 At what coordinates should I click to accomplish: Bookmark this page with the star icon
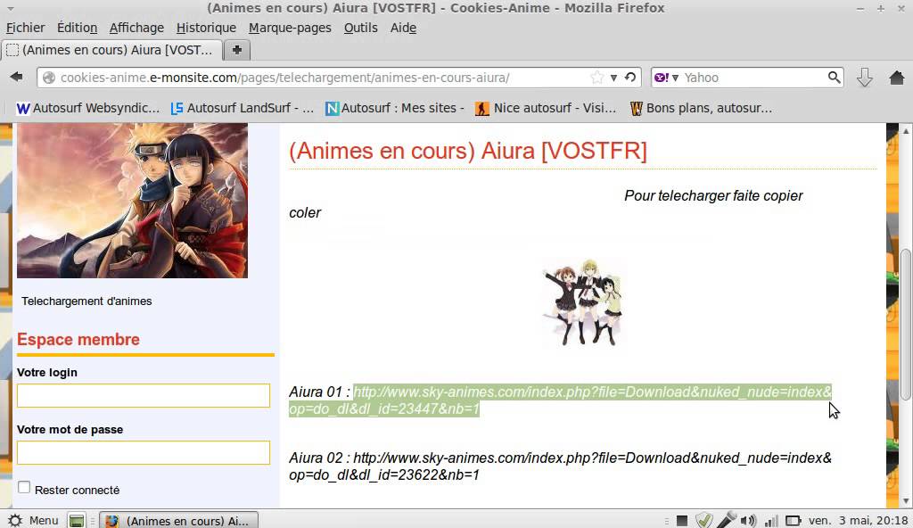596,78
